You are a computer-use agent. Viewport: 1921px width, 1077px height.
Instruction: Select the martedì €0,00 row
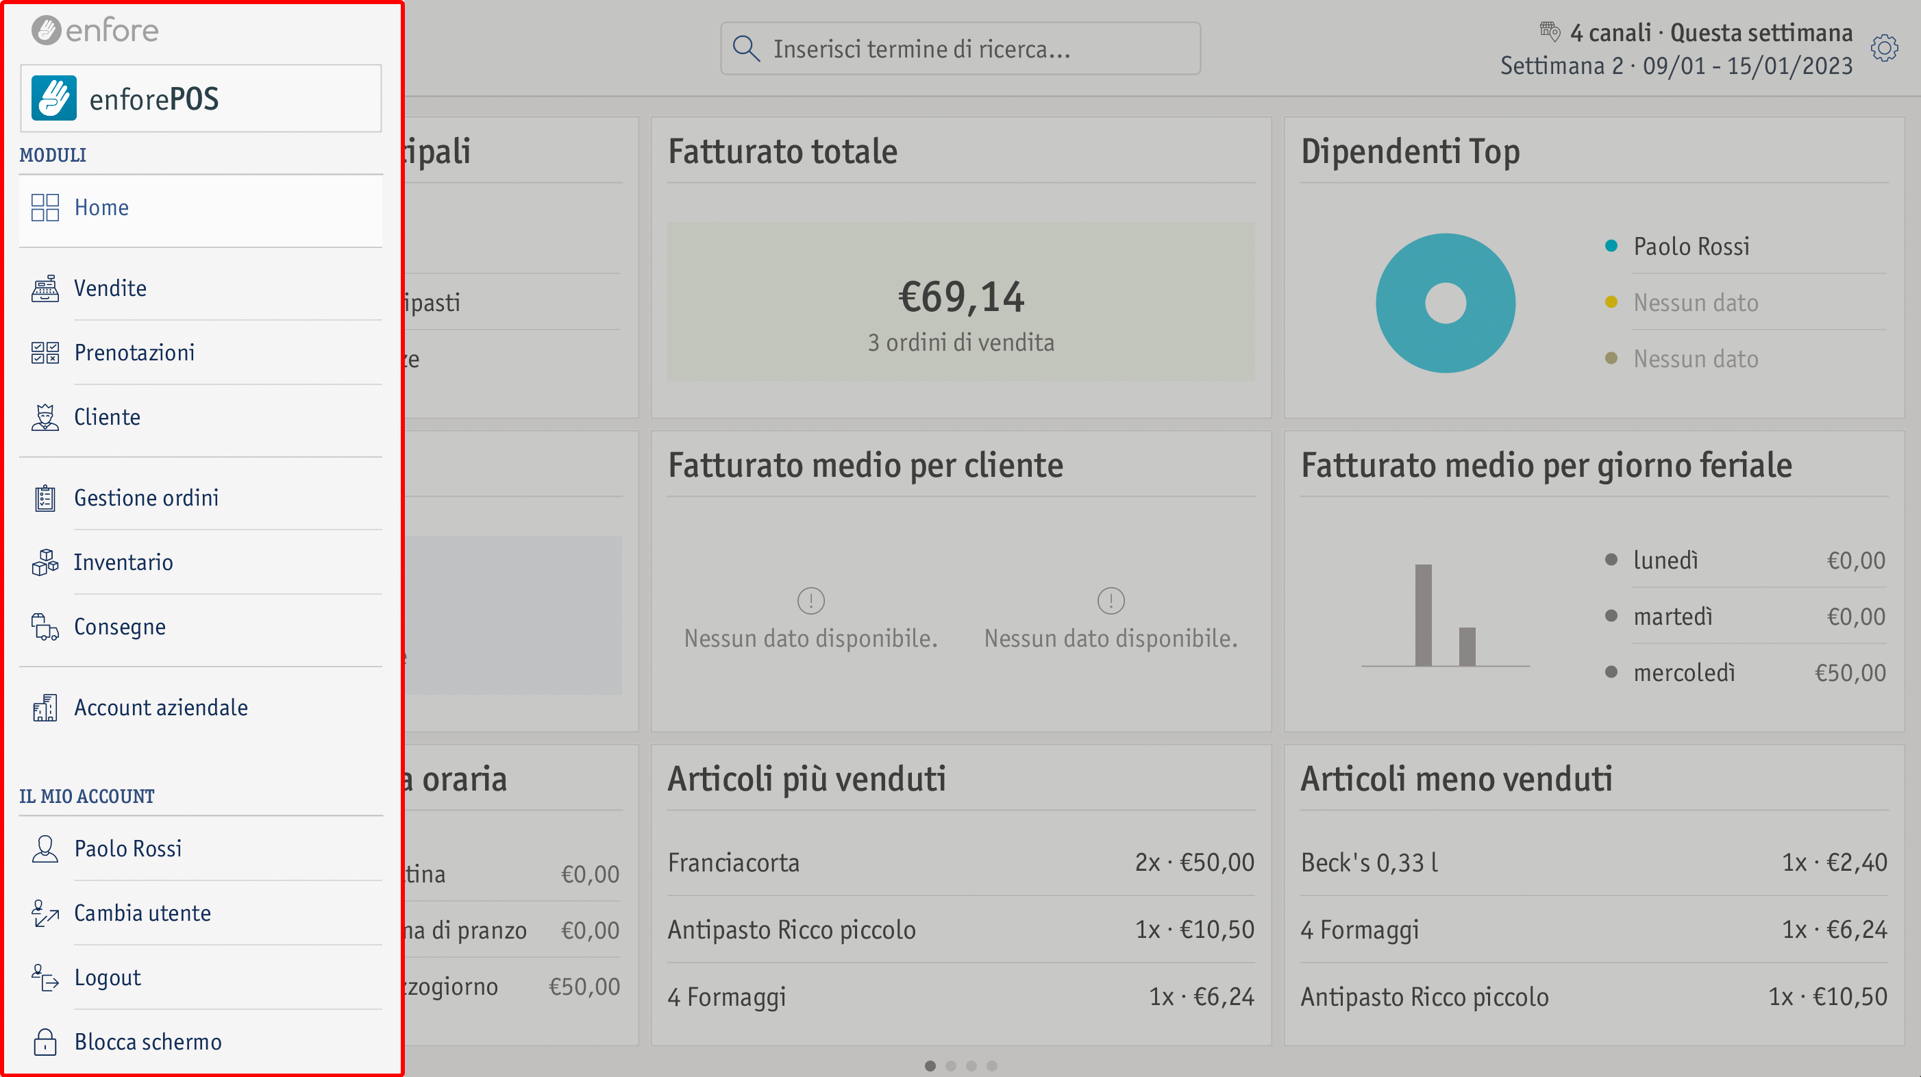pos(1745,617)
